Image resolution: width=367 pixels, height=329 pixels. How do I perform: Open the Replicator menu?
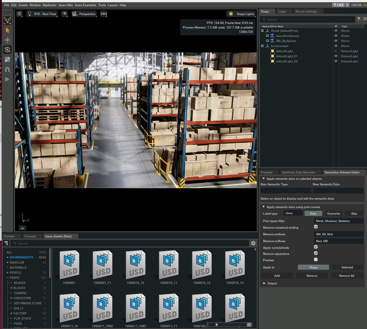click(x=50, y=5)
